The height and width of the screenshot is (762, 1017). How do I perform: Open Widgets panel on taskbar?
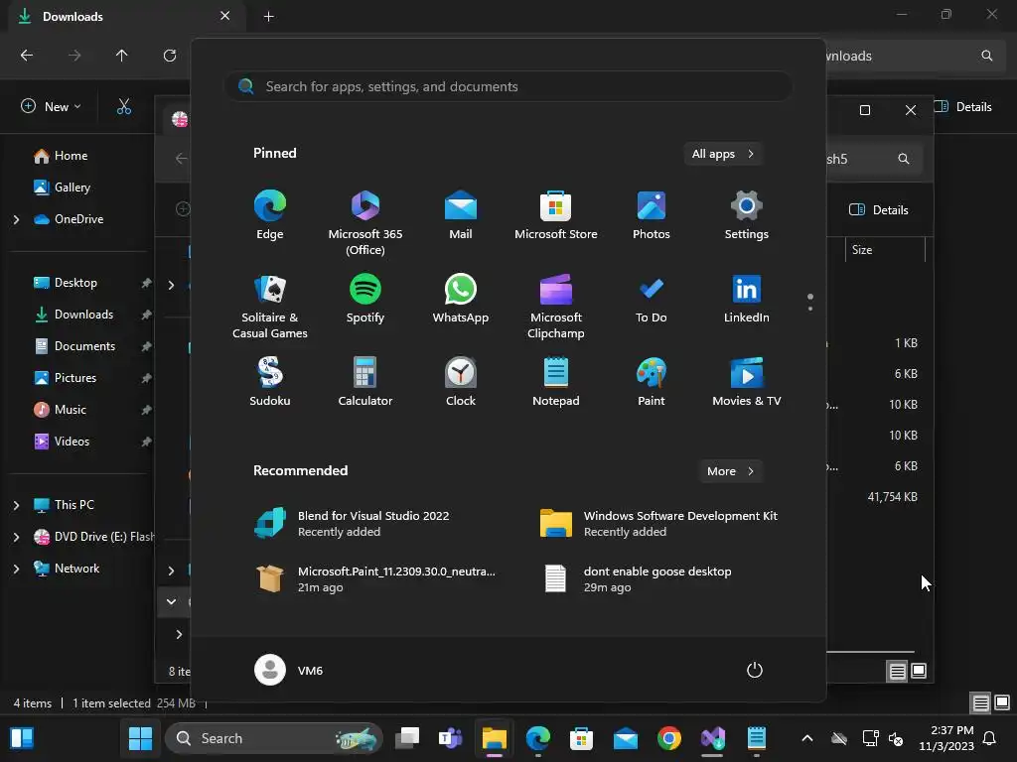coord(22,738)
